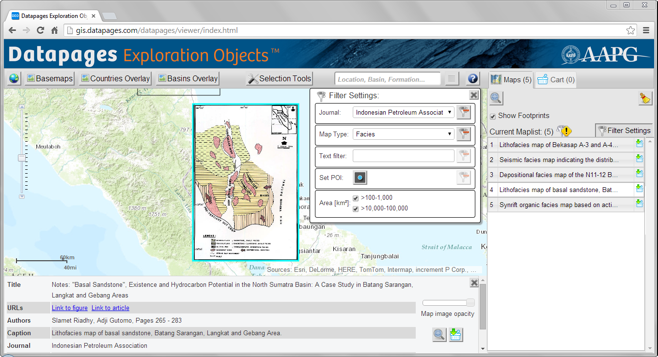
Task: Click the maplist scrollbar up arrow
Action: 649,141
